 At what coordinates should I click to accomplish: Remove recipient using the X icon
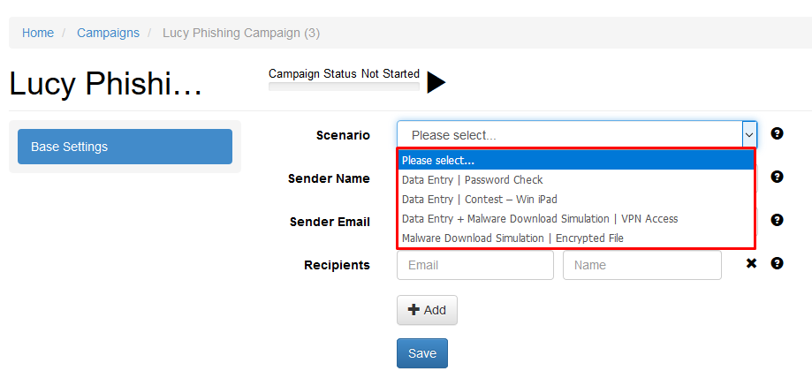click(751, 263)
